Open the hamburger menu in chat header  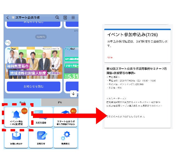point(73,18)
